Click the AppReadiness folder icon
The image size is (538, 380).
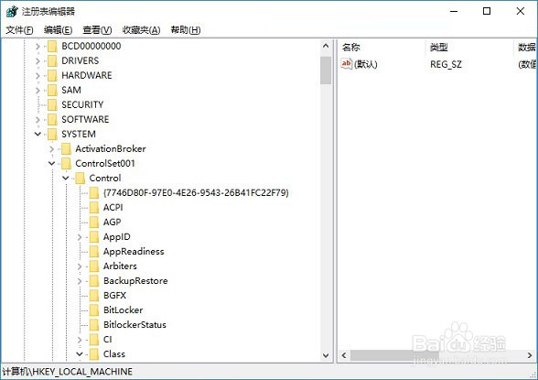(x=94, y=252)
